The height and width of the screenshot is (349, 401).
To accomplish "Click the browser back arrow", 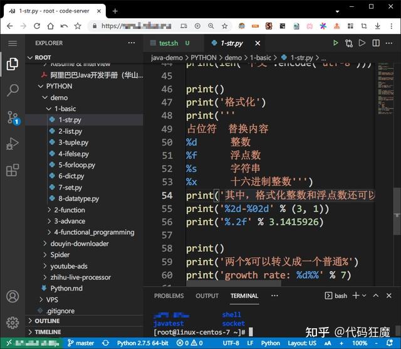I will (10, 26).
